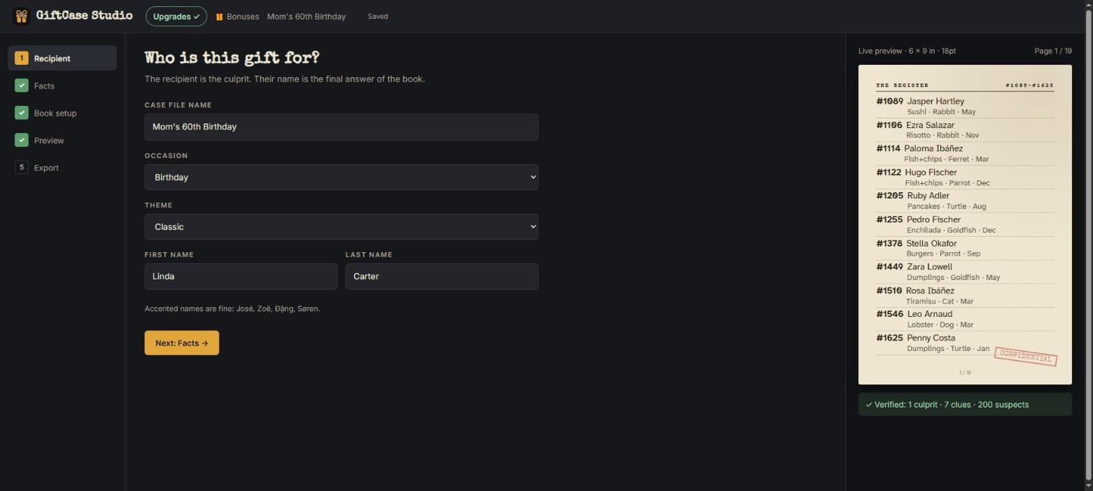This screenshot has width=1093, height=491.
Task: Click the Facts step green checkmark icon
Action: 22,86
